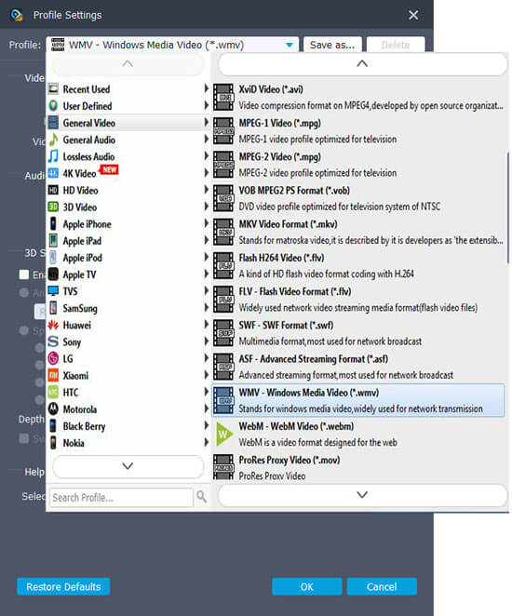Image resolution: width=512 pixels, height=616 pixels.
Task: Expand the Nokia submenu arrow
Action: tap(206, 442)
